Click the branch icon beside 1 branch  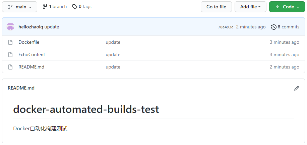click(45, 7)
